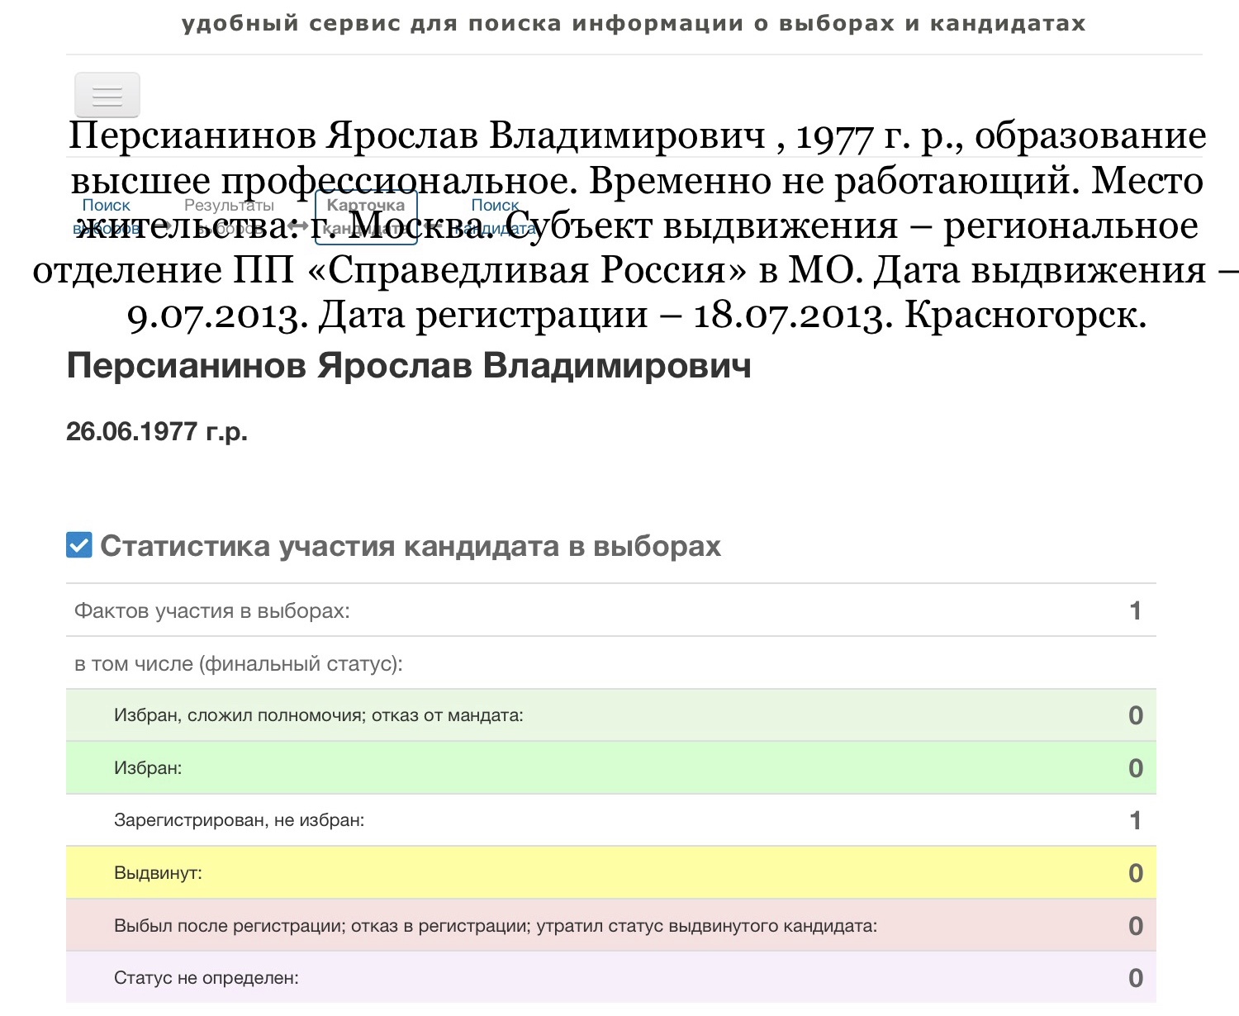Click the row Фактов участия в выборах
This screenshot has height=1016, width=1239.
point(611,610)
